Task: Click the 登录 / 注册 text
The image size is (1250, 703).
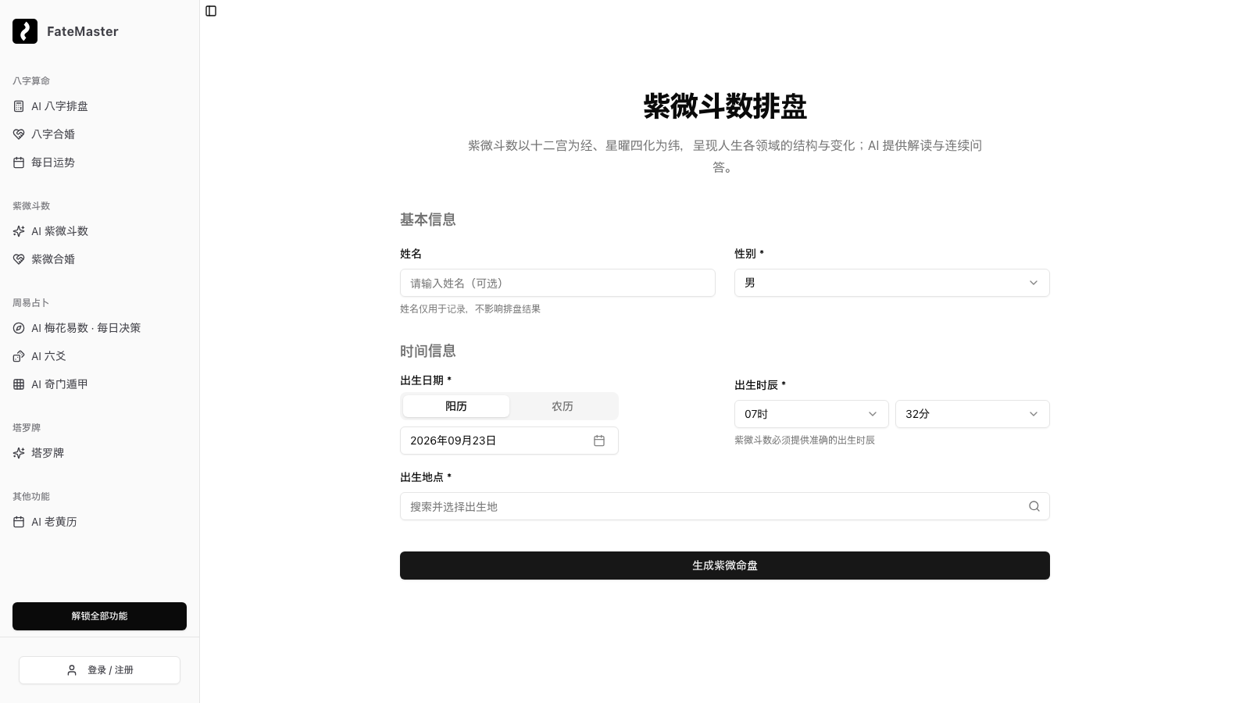Action: [x=110, y=670]
